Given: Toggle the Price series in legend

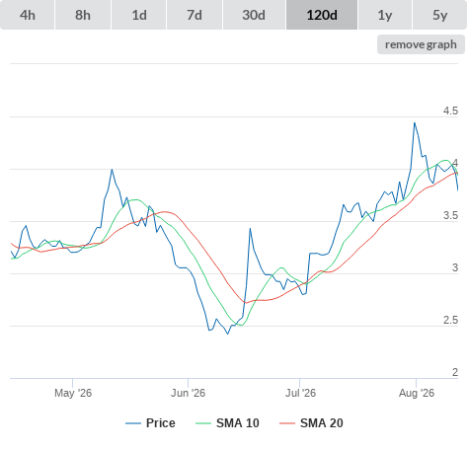Looking at the screenshot, I should (x=161, y=423).
